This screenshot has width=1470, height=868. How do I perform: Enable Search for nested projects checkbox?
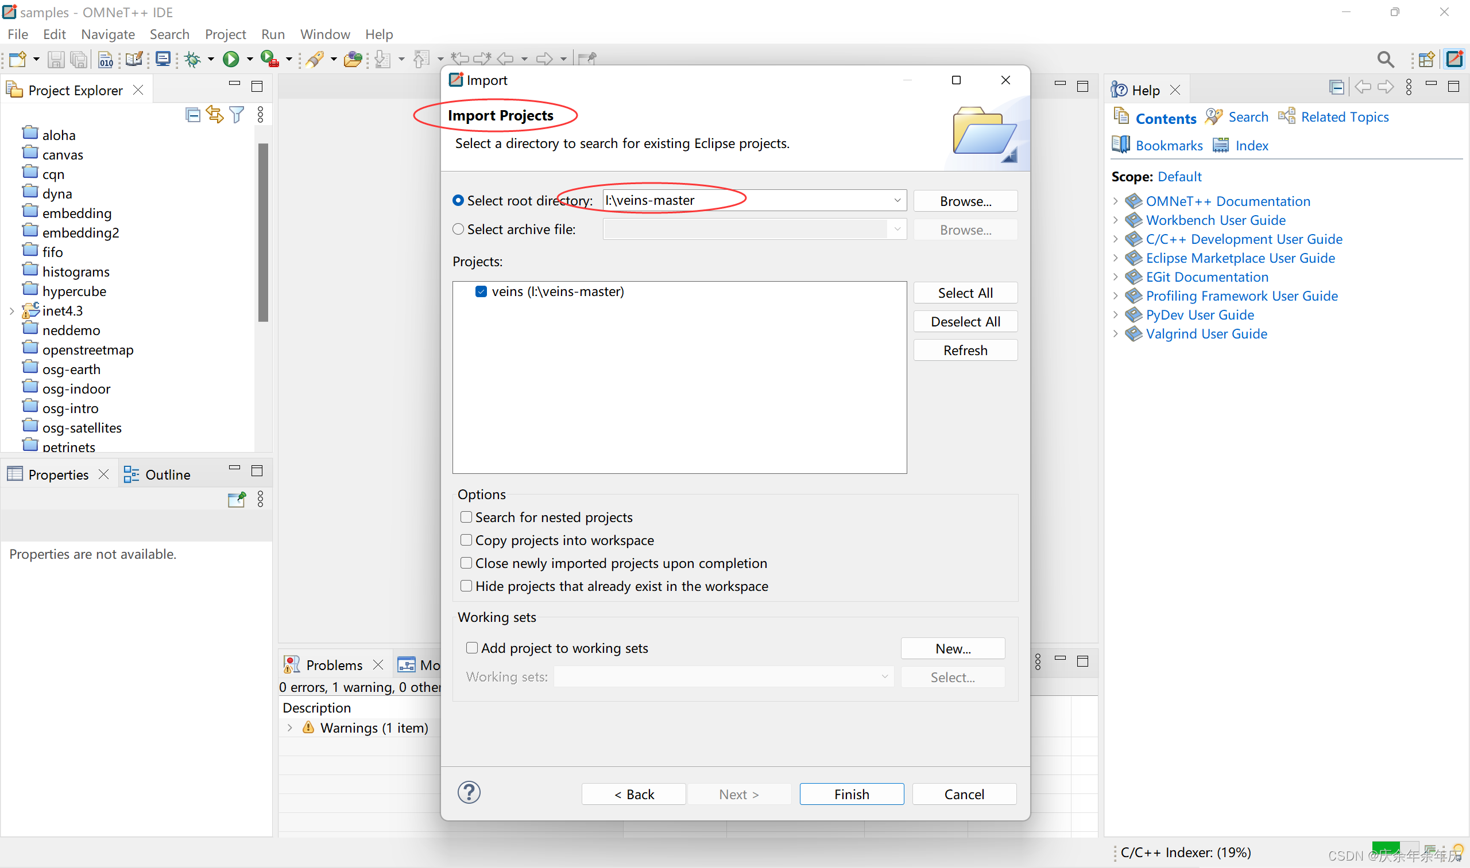tap(466, 517)
